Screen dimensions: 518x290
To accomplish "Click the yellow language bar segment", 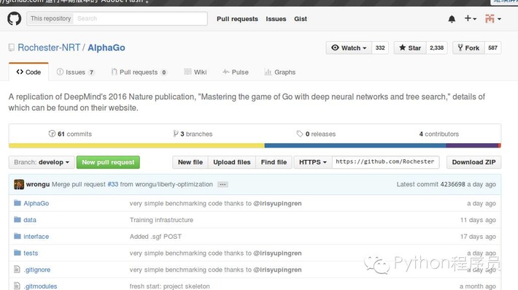I will point(136,145).
